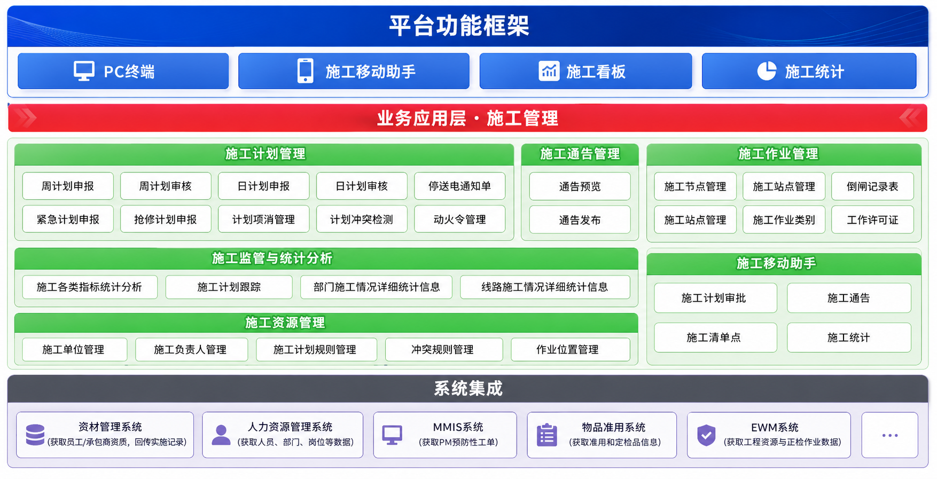Click the shield check icon of EWM系统
Image resolution: width=937 pixels, height=479 pixels.
click(x=706, y=435)
